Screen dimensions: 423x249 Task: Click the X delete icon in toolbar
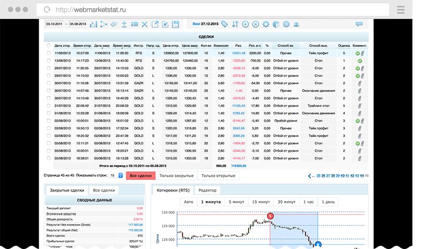click(144, 24)
